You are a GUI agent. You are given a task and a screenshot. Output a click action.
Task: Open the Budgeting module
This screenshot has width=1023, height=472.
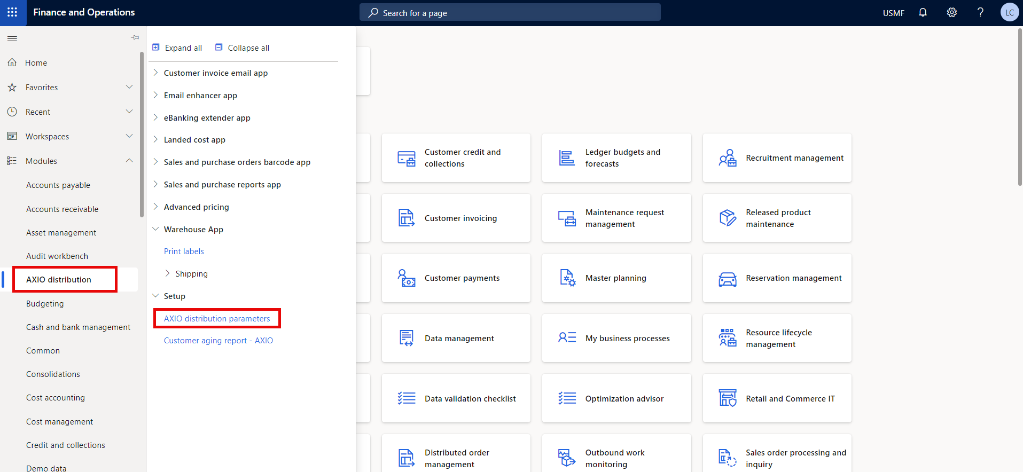pos(45,304)
